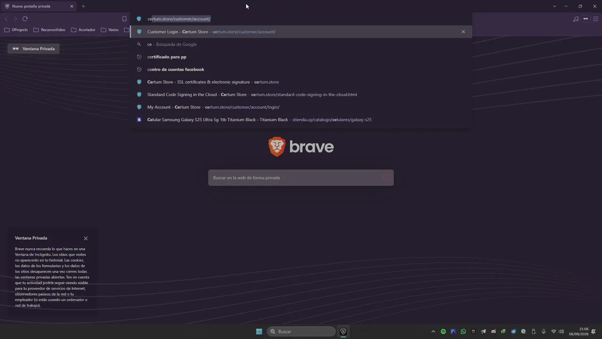Image resolution: width=602 pixels, height=339 pixels.
Task: Click the private window glasses icon in toolbar
Action: click(586, 19)
